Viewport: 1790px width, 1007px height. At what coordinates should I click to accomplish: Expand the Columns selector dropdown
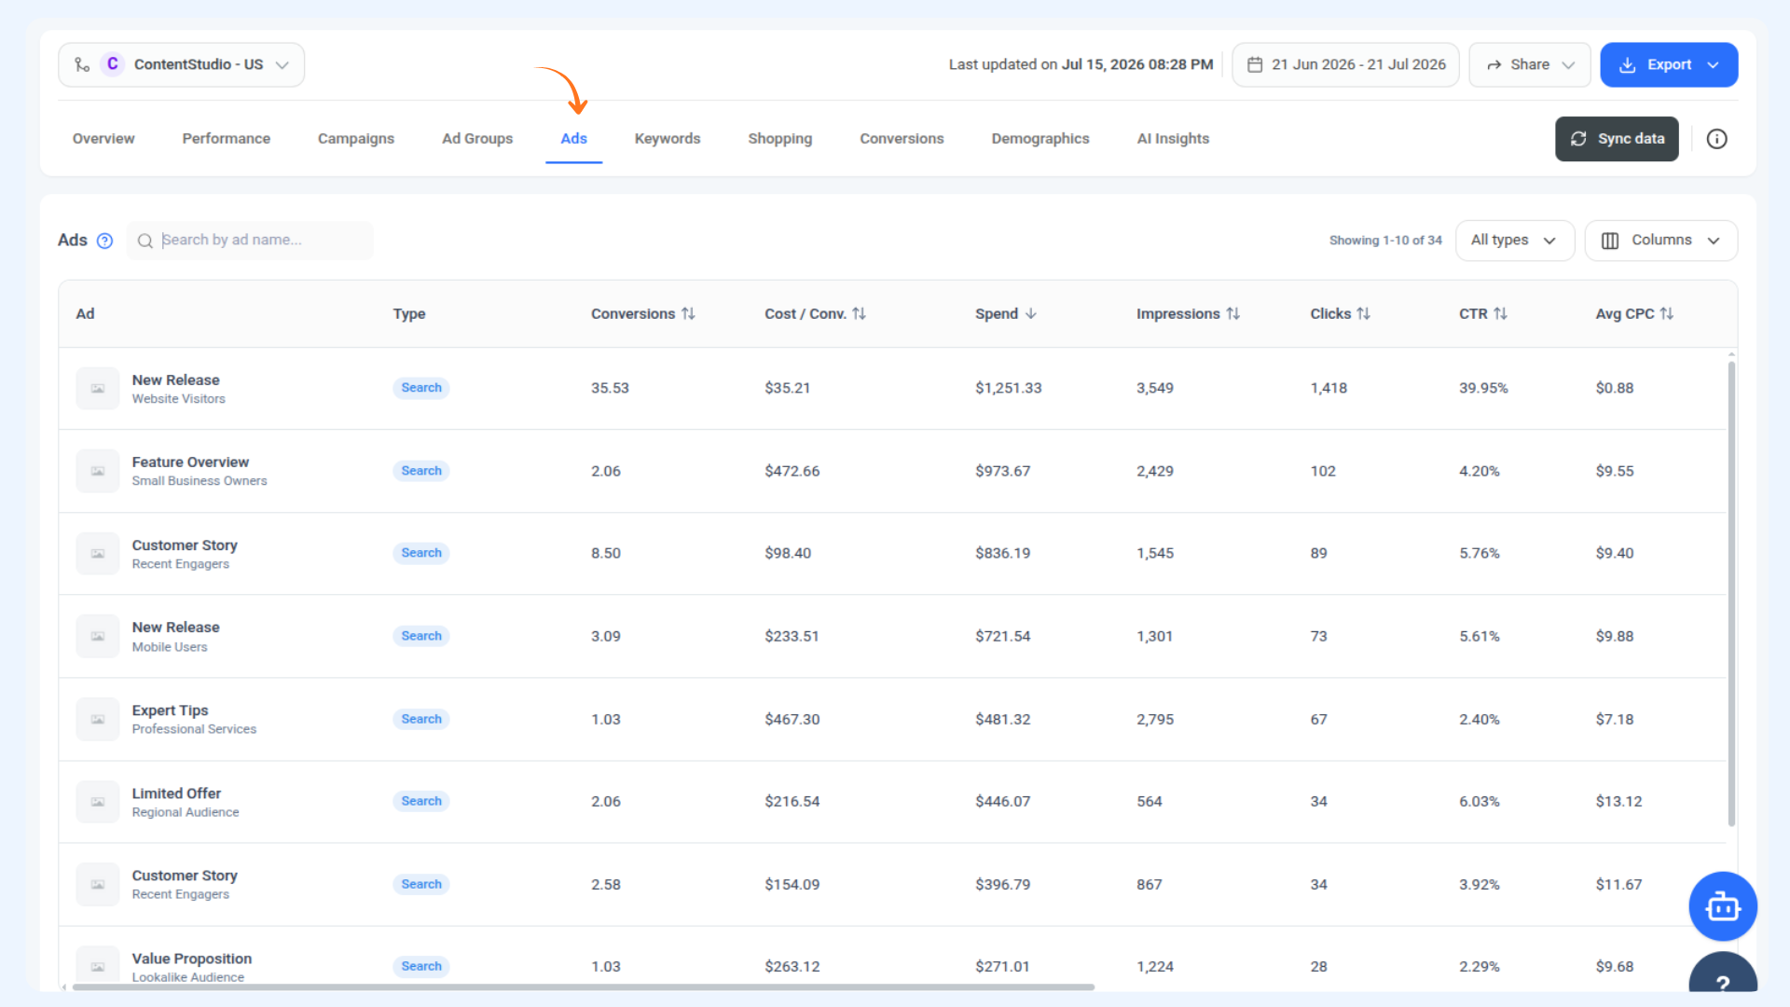point(1661,241)
